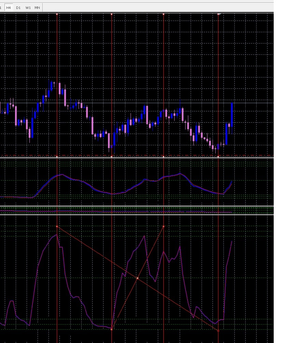Click the grey chart shift triangle marker
This screenshot has width=300, height=343.
point(220,14)
